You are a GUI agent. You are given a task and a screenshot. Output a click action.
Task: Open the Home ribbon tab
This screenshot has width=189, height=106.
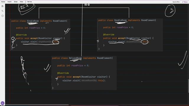tap(3, 2)
